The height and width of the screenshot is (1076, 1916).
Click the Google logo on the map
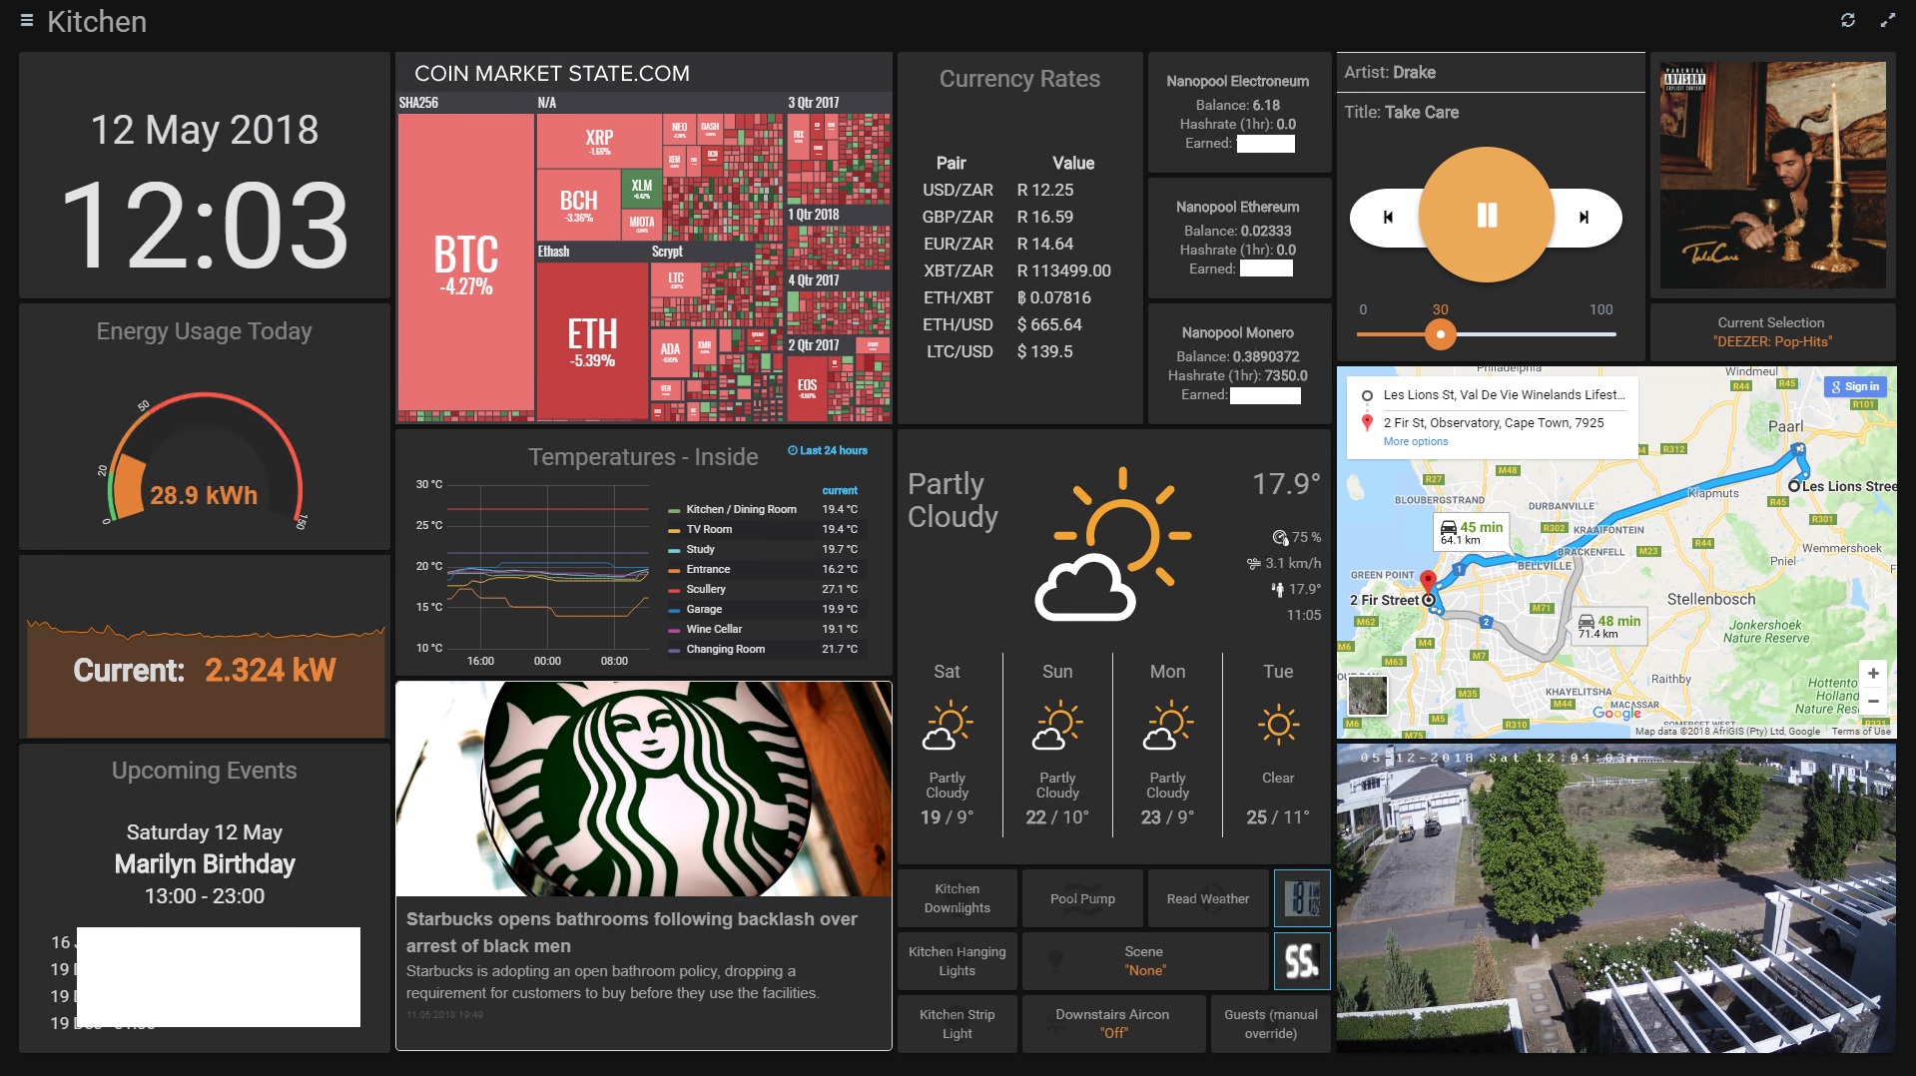[x=1616, y=713]
